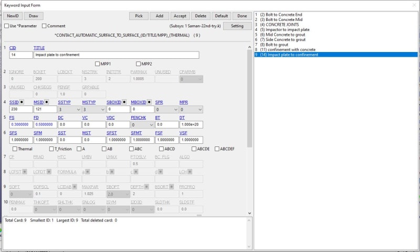Image resolution: width=420 pixels, height=252 pixels.
Task: Click the SSID pick dot icon
Action: pos(22,102)
